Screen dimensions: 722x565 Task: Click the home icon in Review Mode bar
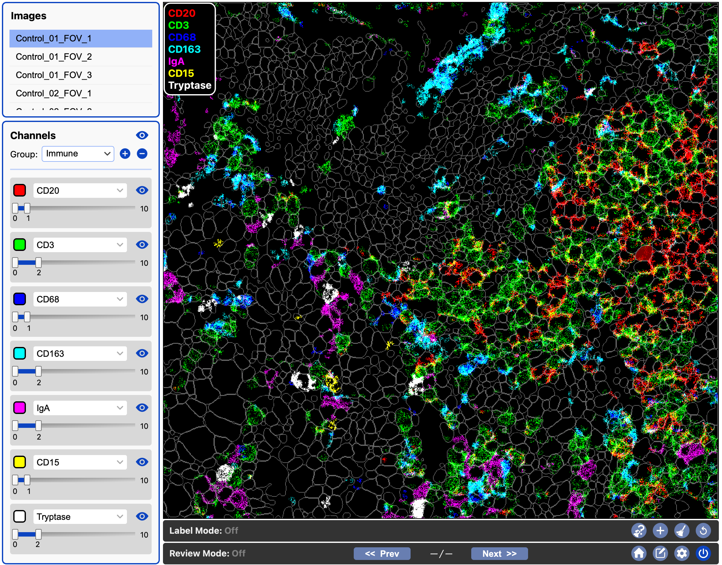point(639,553)
